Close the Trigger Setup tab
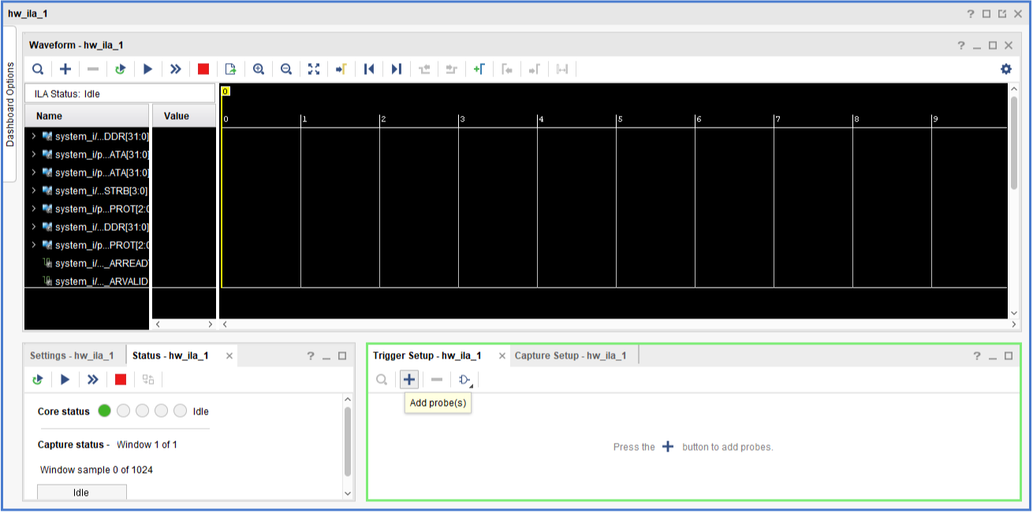 point(502,356)
